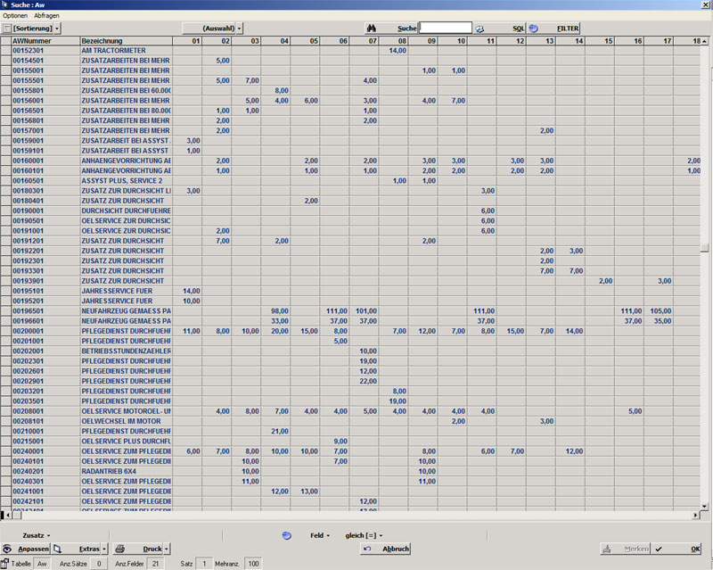
Task: Confirm with the OK button
Action: 684,549
